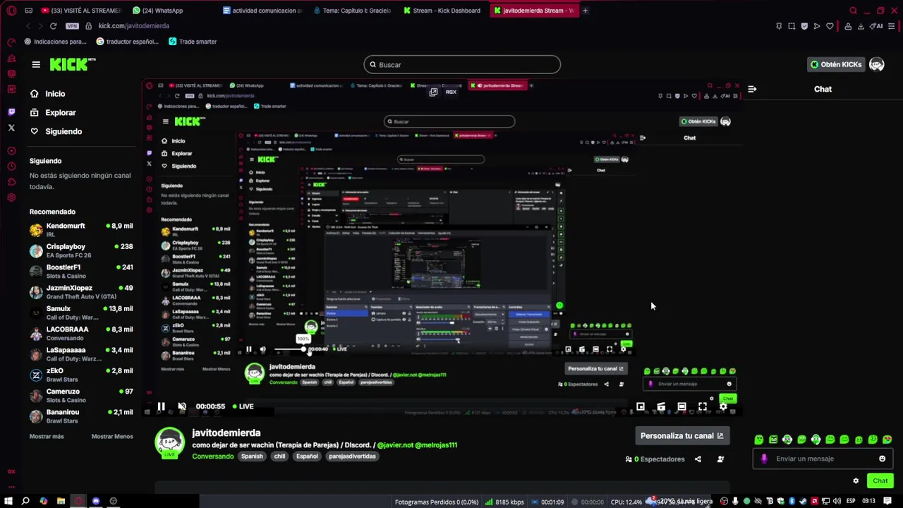This screenshot has width=903, height=508.
Task: Open recommended channel JazminXlopez
Action: (81, 292)
